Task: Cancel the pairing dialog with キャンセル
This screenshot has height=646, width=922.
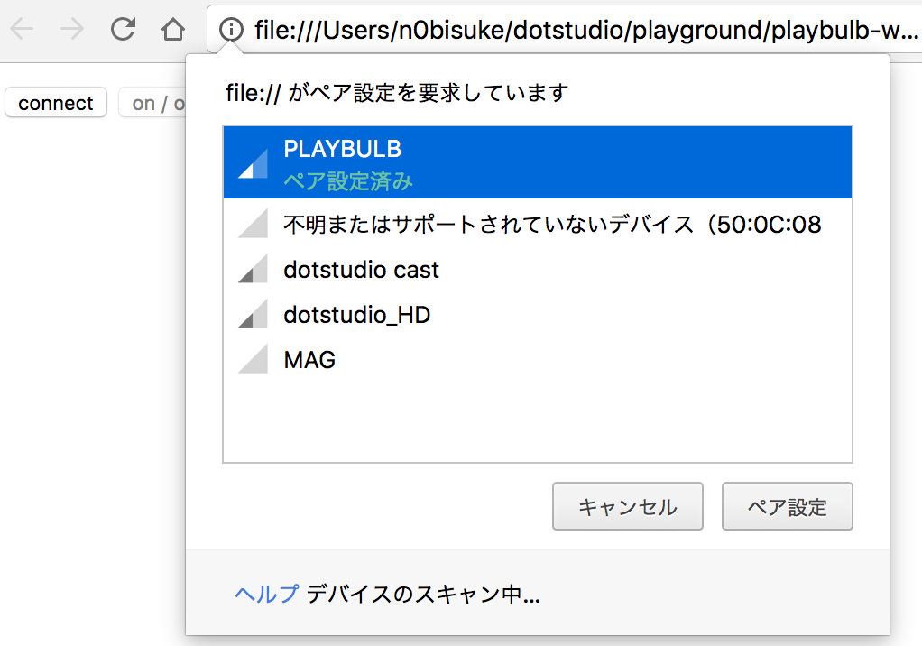Action: pos(627,506)
